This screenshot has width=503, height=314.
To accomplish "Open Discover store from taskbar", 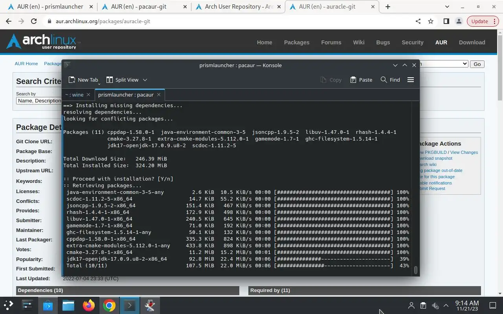I will click(x=48, y=305).
